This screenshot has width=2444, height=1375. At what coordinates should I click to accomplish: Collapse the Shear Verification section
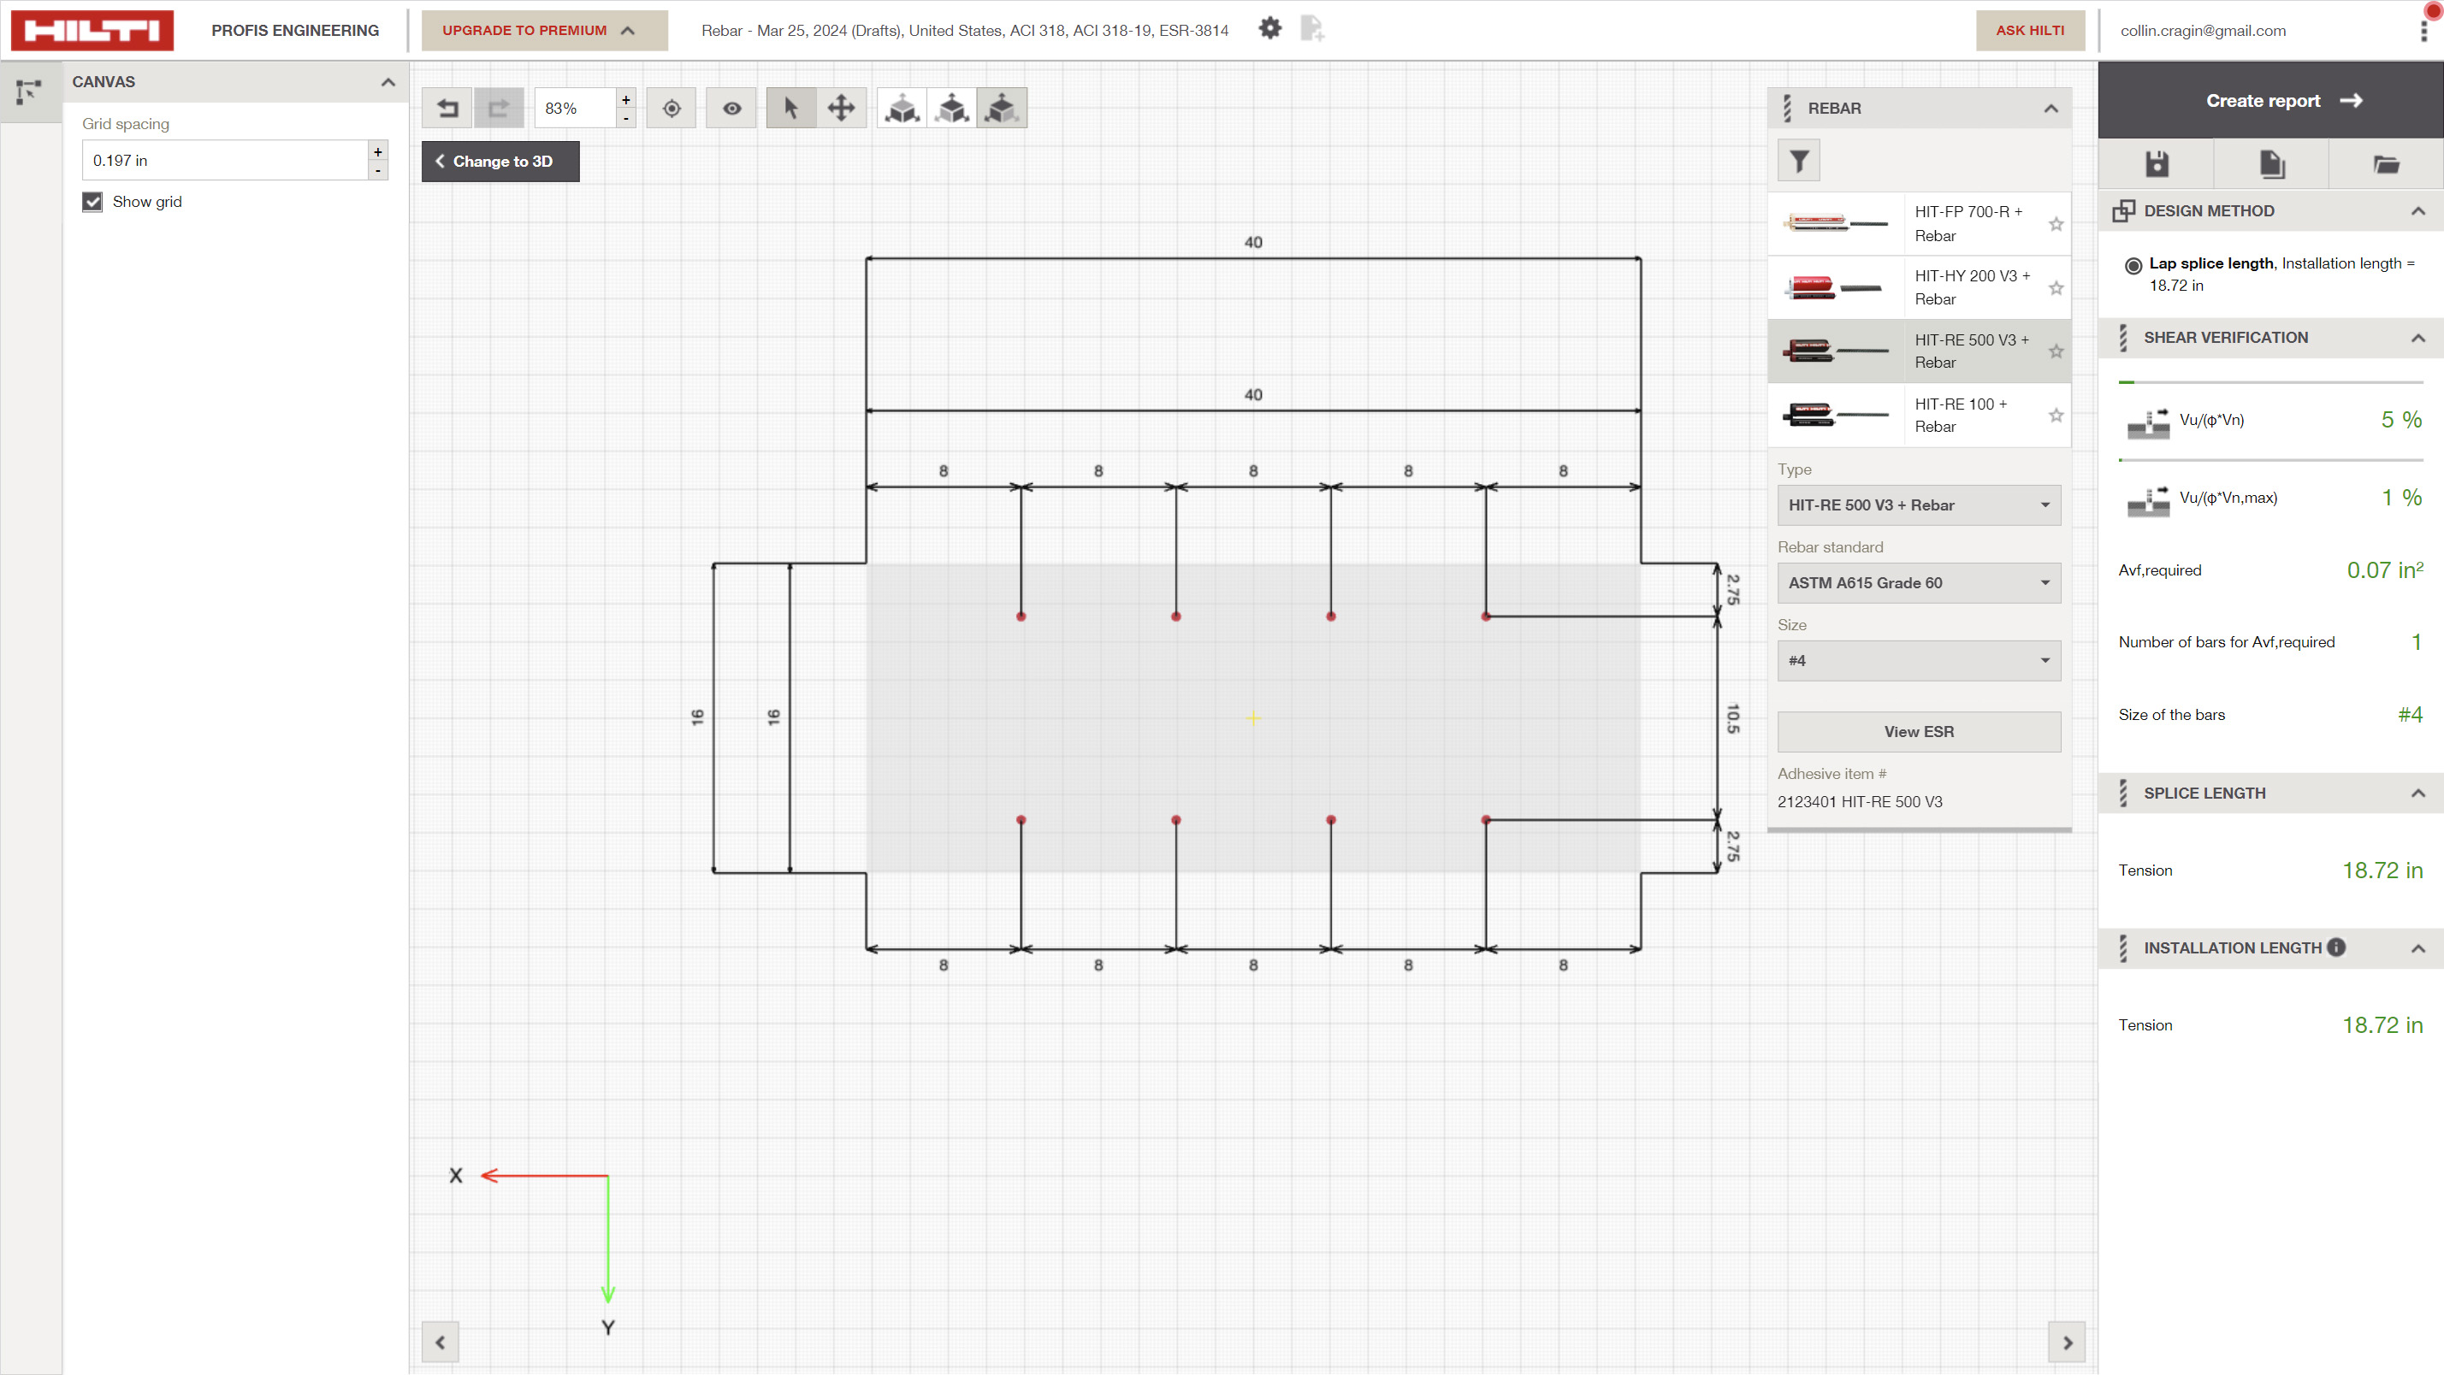(2417, 339)
